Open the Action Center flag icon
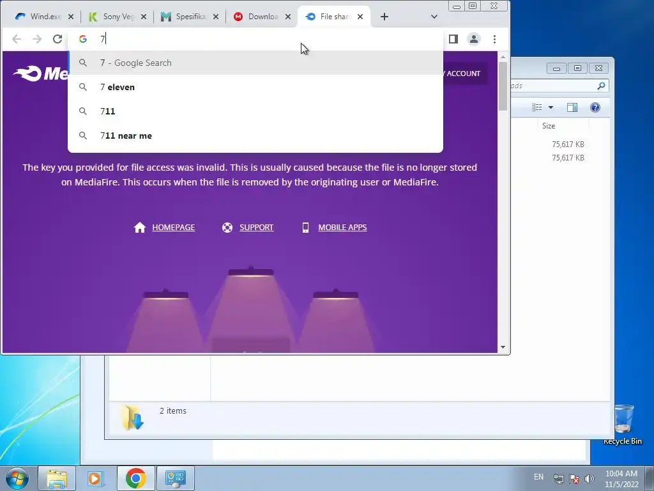 (574, 479)
